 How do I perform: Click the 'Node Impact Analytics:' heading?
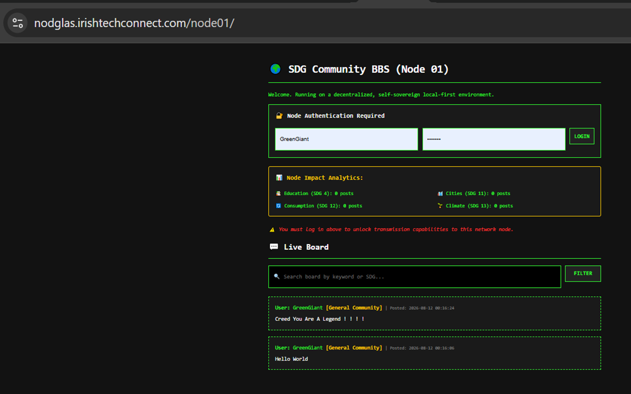pos(325,178)
